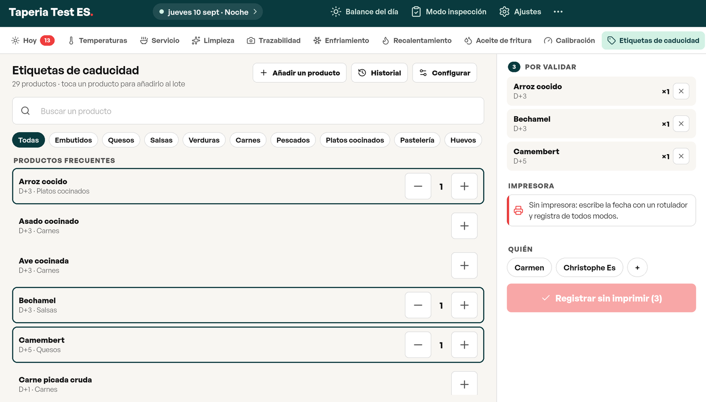Filter products by Quesos
Screen dimensions: 706x402
pyautogui.click(x=121, y=140)
